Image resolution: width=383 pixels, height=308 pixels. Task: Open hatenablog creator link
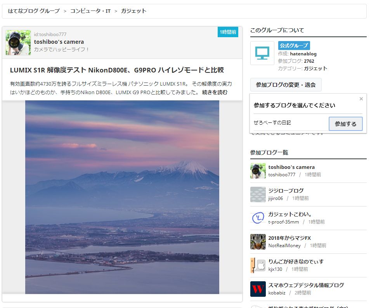(303, 54)
